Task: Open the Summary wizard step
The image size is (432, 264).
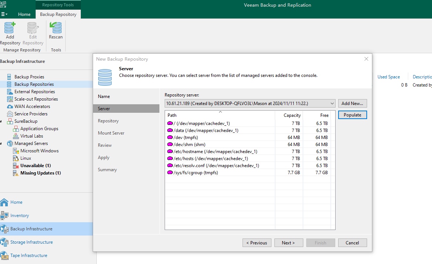Action: [107, 170]
